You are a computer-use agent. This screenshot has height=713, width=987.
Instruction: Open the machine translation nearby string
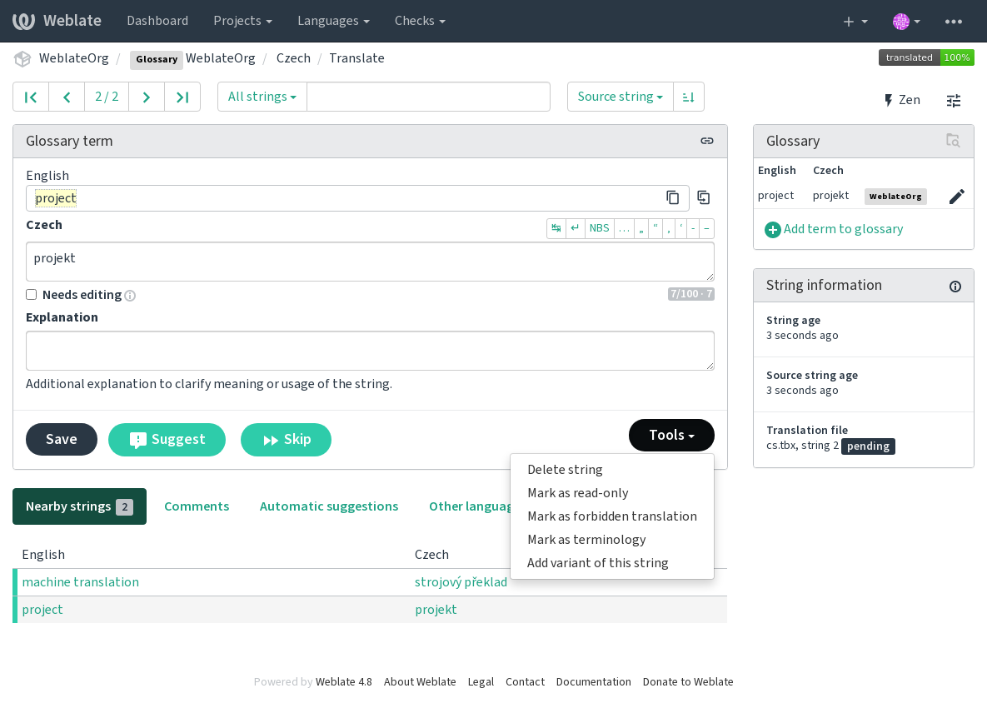point(81,582)
